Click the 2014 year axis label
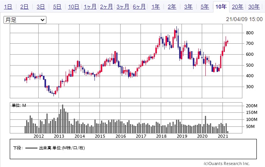This screenshot has height=167, width=265. 80,136
